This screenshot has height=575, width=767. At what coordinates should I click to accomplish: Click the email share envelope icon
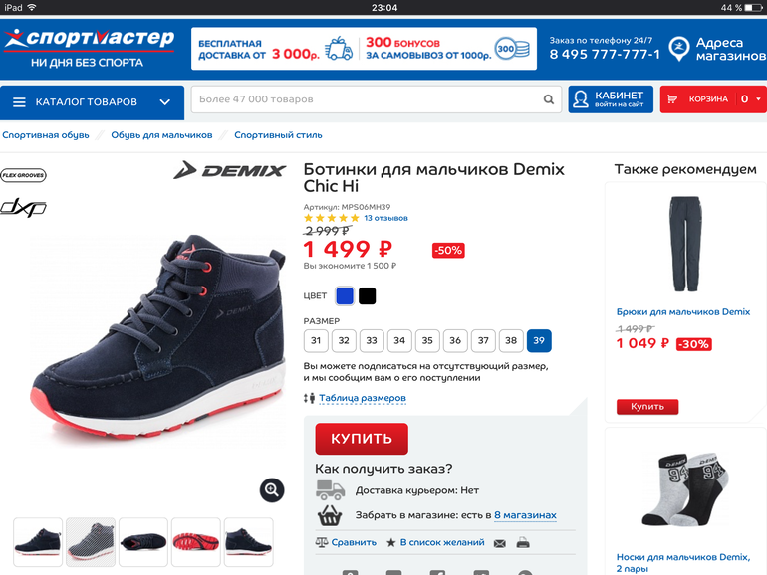pos(499,543)
